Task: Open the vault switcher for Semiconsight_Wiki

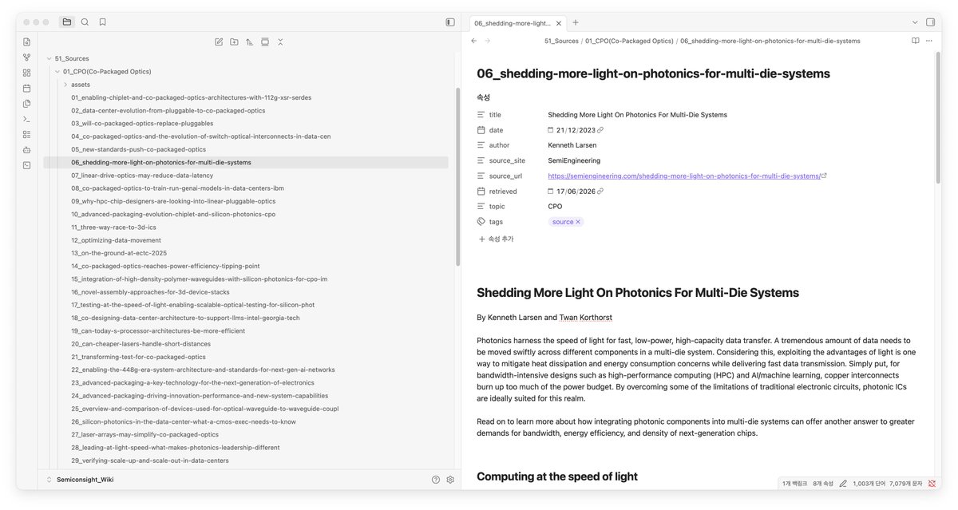Action: click(84, 480)
